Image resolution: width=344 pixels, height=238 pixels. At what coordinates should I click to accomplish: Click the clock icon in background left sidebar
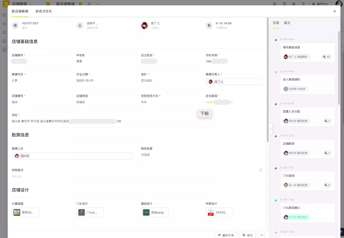click(4, 24)
